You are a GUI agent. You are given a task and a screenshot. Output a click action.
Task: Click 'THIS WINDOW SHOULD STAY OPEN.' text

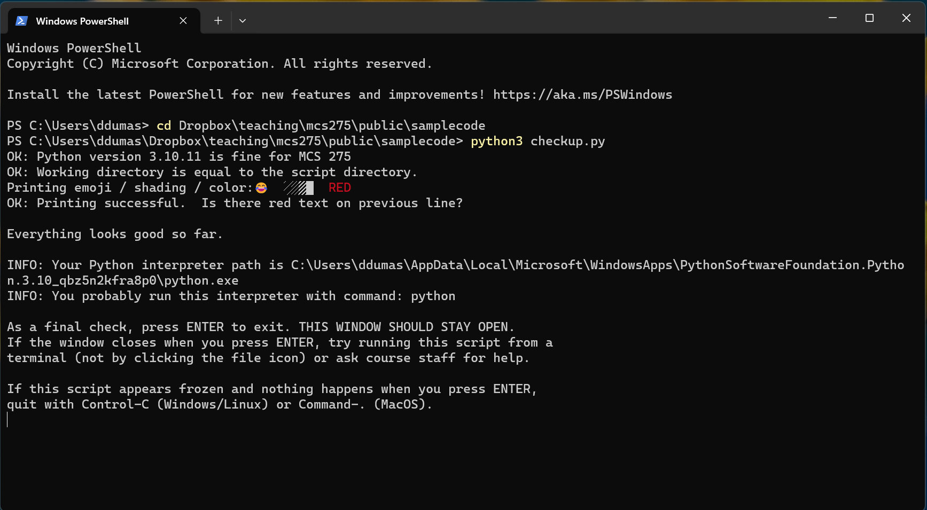(406, 327)
